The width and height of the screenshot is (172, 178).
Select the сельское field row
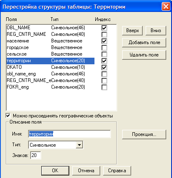click(50, 54)
